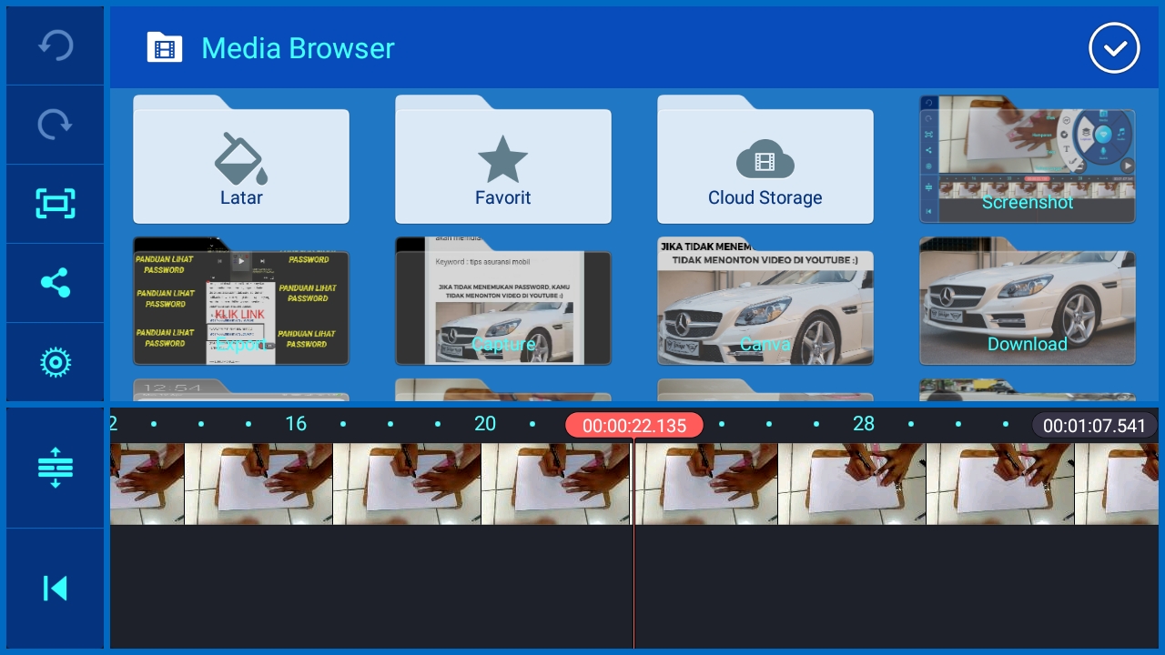Confirm selection with the checkmark button
The height and width of the screenshot is (655, 1165).
point(1114,47)
